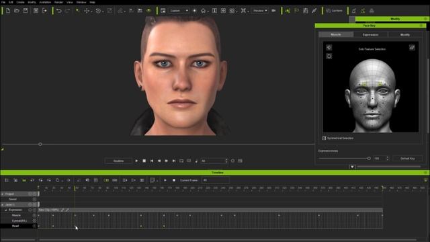Click the eye visibility icon in top toolbar
Viewport: 430px width, 242px height.
tap(148, 11)
